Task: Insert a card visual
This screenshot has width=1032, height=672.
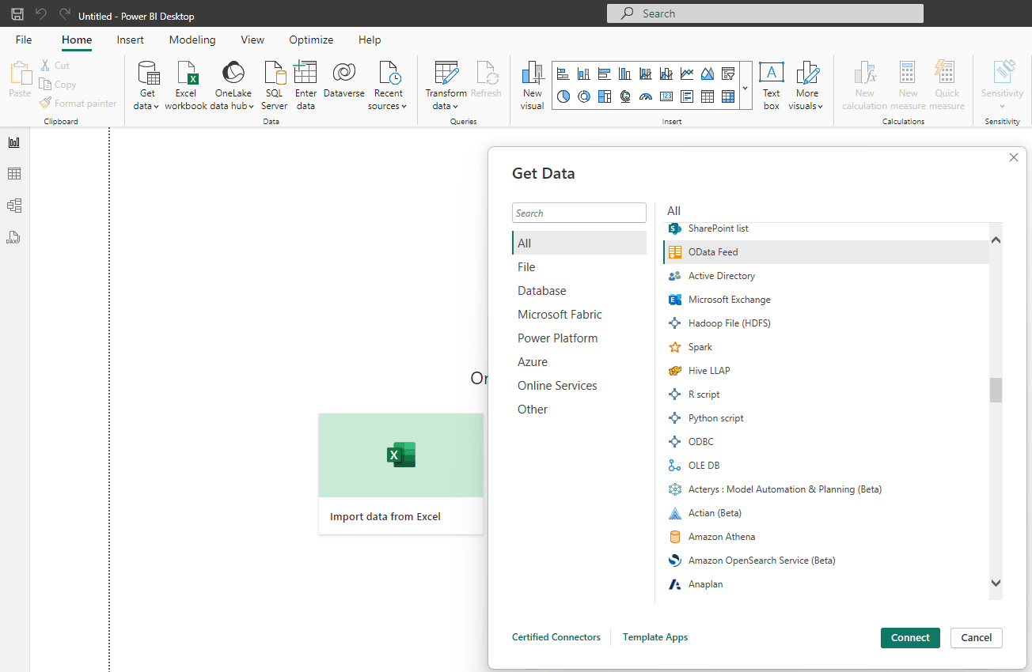Action: (666, 96)
